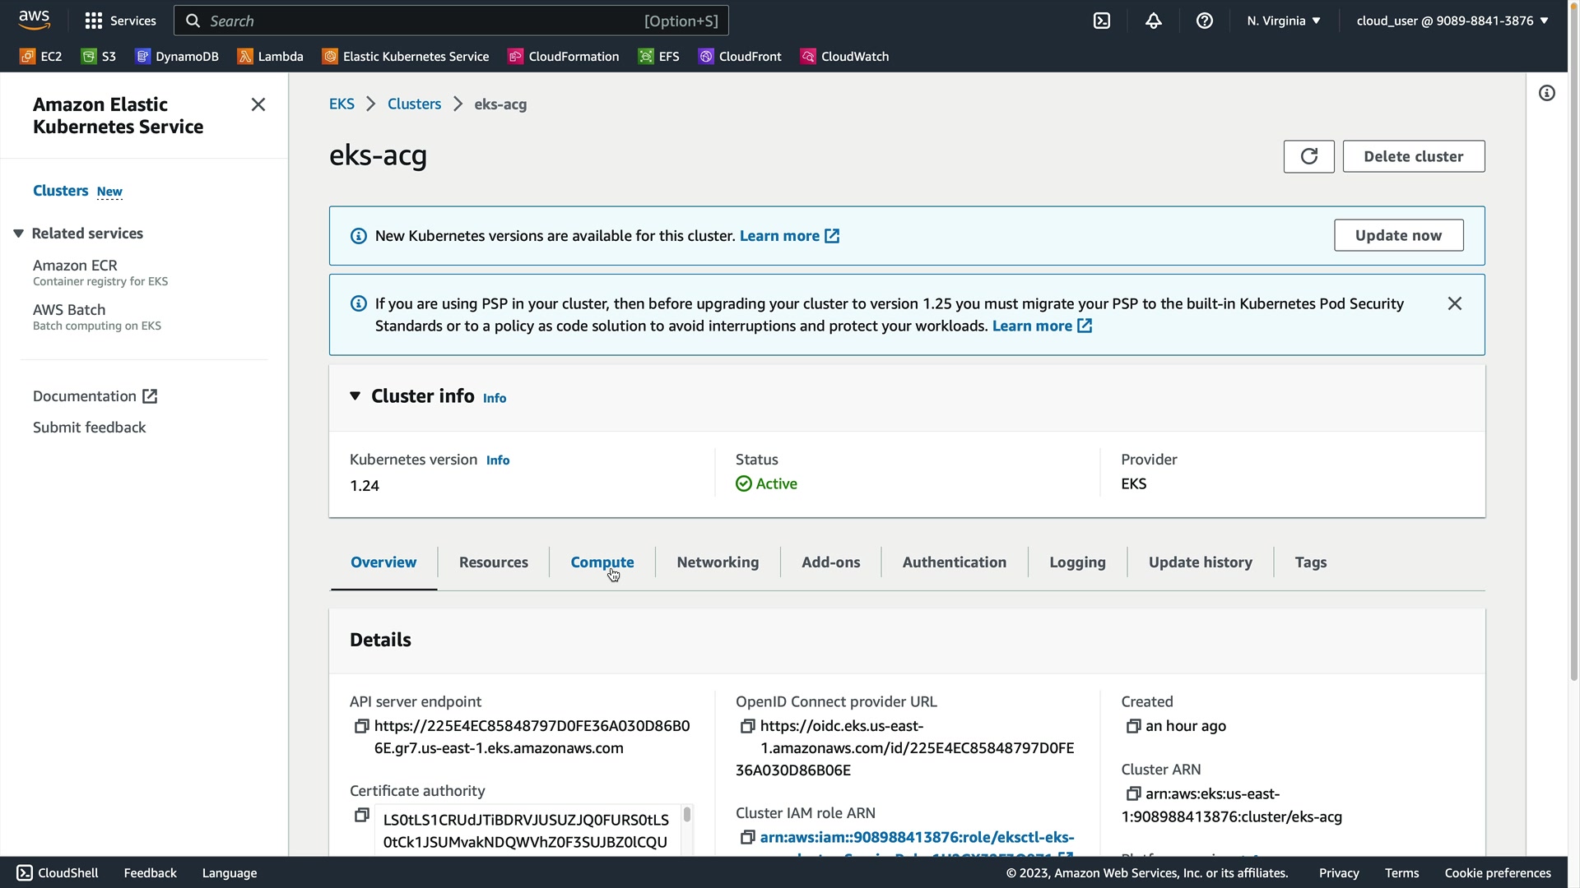Click the Update now button
This screenshot has width=1580, height=888.
coord(1398,235)
